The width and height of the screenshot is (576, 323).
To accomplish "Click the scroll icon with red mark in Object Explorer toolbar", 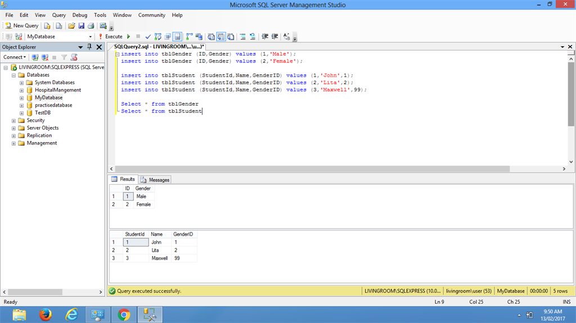I will click(74, 57).
